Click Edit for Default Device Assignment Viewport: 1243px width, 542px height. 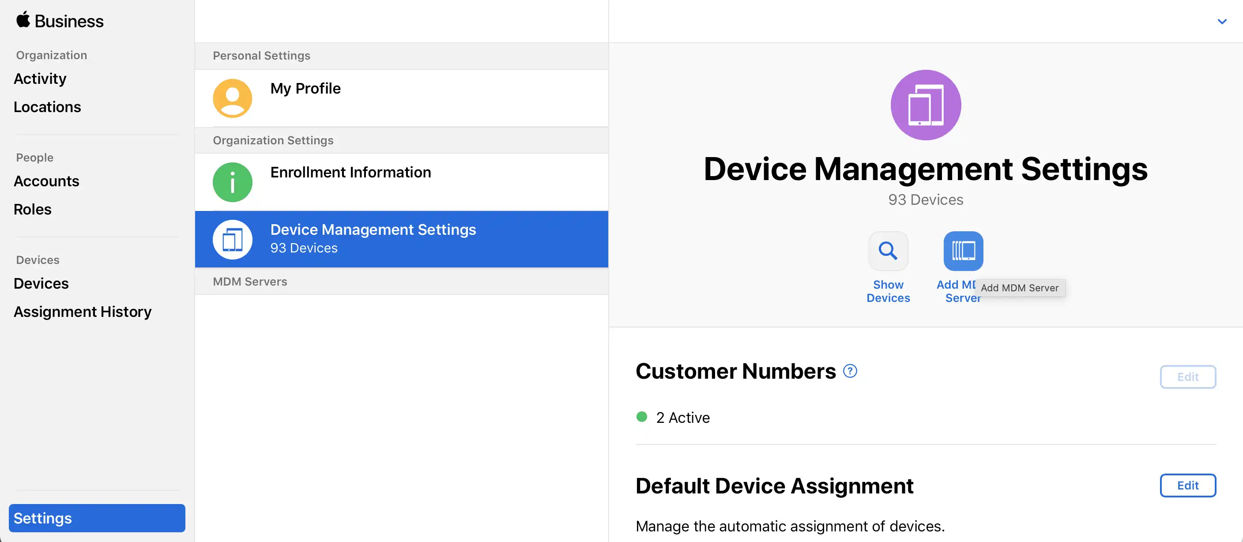(x=1187, y=485)
